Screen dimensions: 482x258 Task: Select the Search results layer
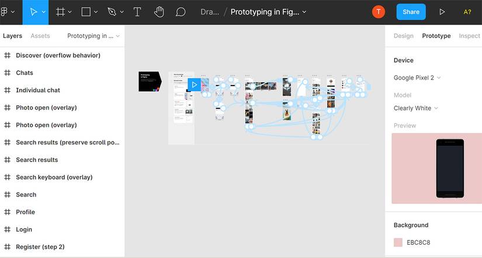pos(62,160)
